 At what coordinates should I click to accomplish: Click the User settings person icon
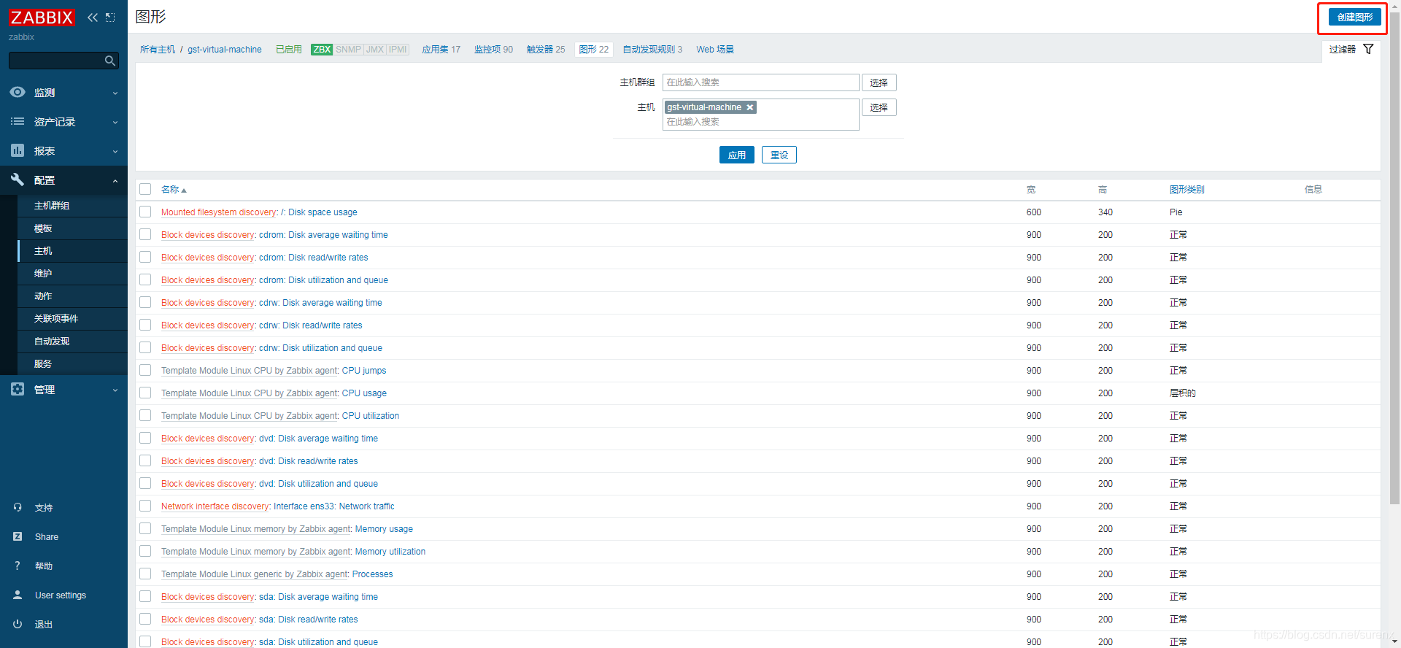[x=18, y=595]
